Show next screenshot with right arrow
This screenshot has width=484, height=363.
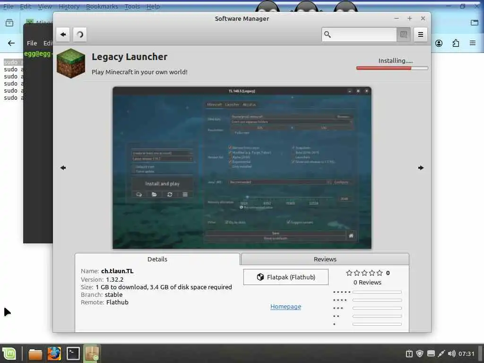pos(421,168)
